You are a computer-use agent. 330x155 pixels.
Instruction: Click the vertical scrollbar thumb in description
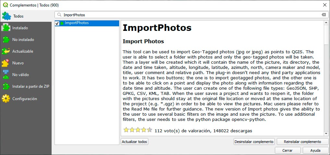326,35
